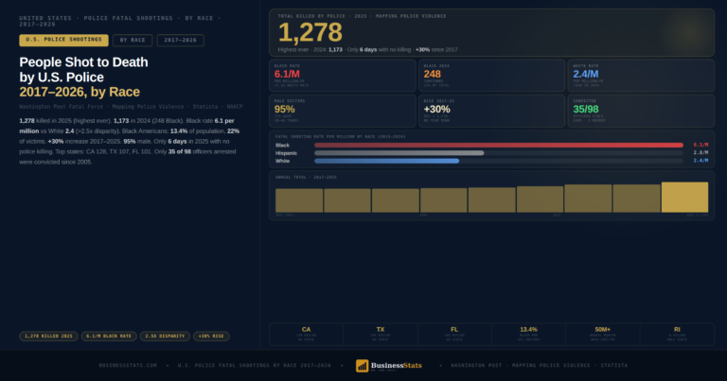Click the +30% RISE pill
Image resolution: width=727 pixels, height=381 pixels.
[211, 337]
